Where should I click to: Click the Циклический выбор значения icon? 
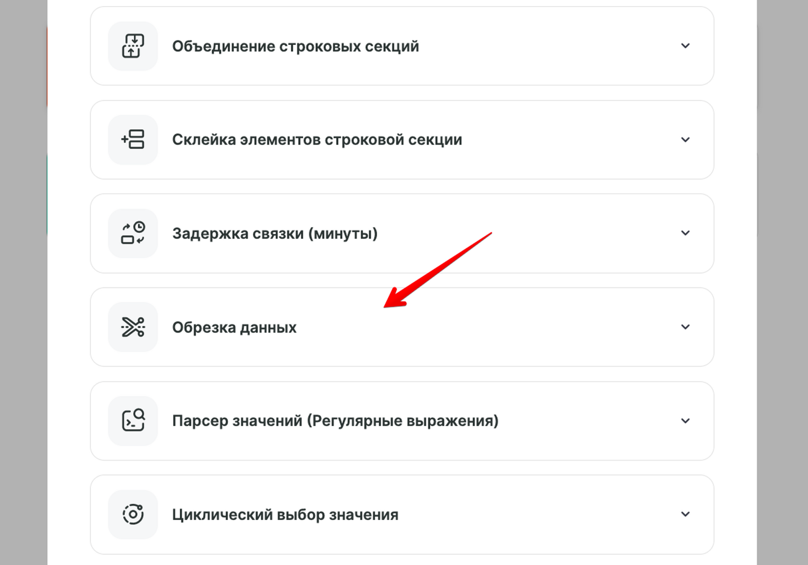[133, 514]
